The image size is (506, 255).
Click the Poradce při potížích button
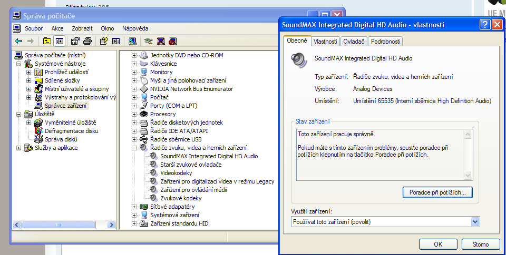pyautogui.click(x=437, y=192)
